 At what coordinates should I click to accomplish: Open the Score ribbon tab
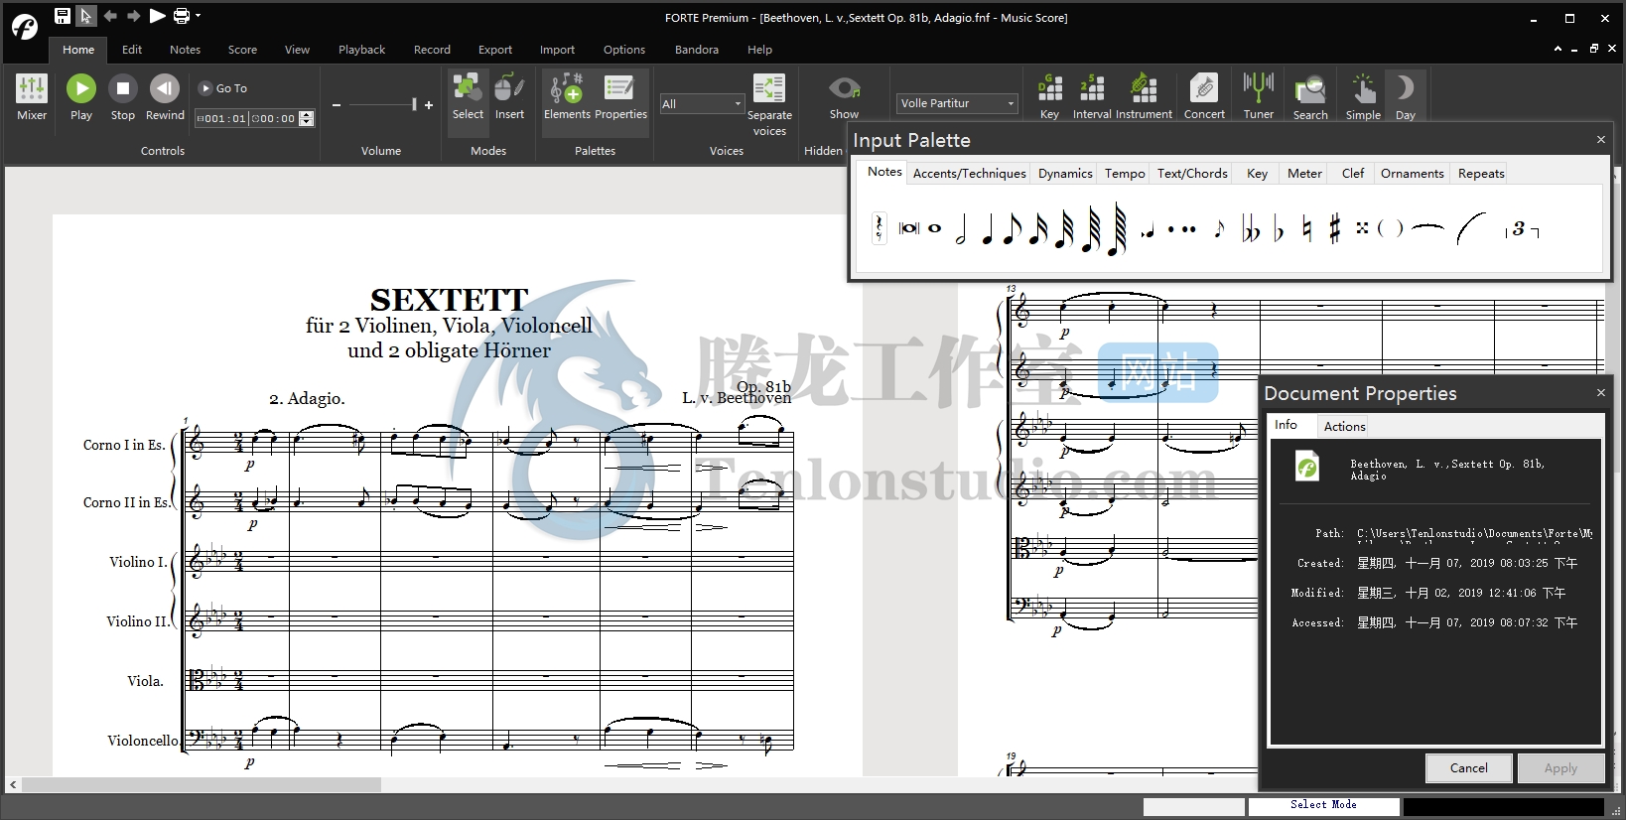point(242,50)
